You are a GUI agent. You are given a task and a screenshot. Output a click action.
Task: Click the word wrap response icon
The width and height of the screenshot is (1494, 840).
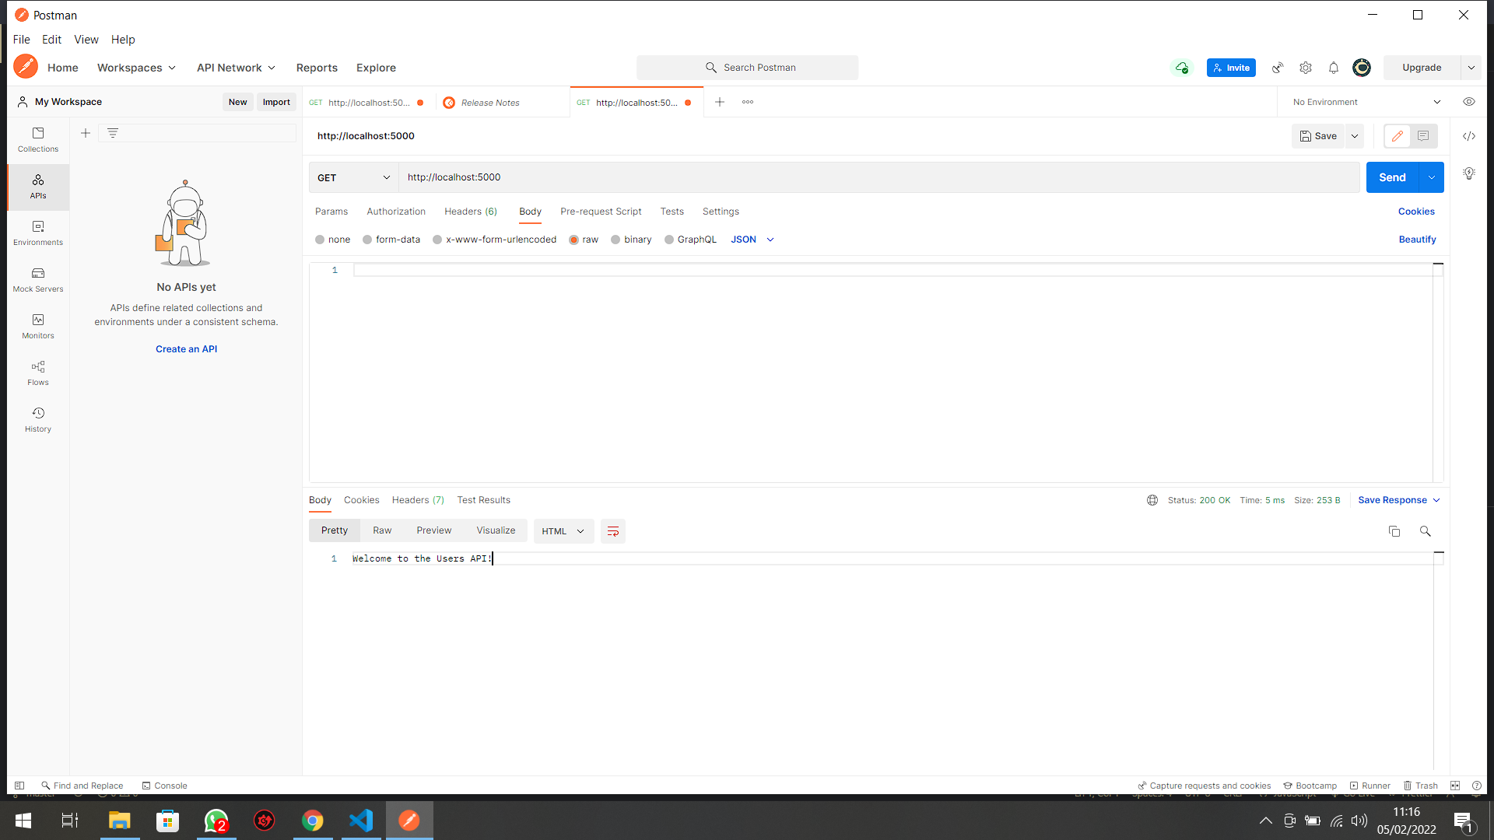tap(612, 531)
